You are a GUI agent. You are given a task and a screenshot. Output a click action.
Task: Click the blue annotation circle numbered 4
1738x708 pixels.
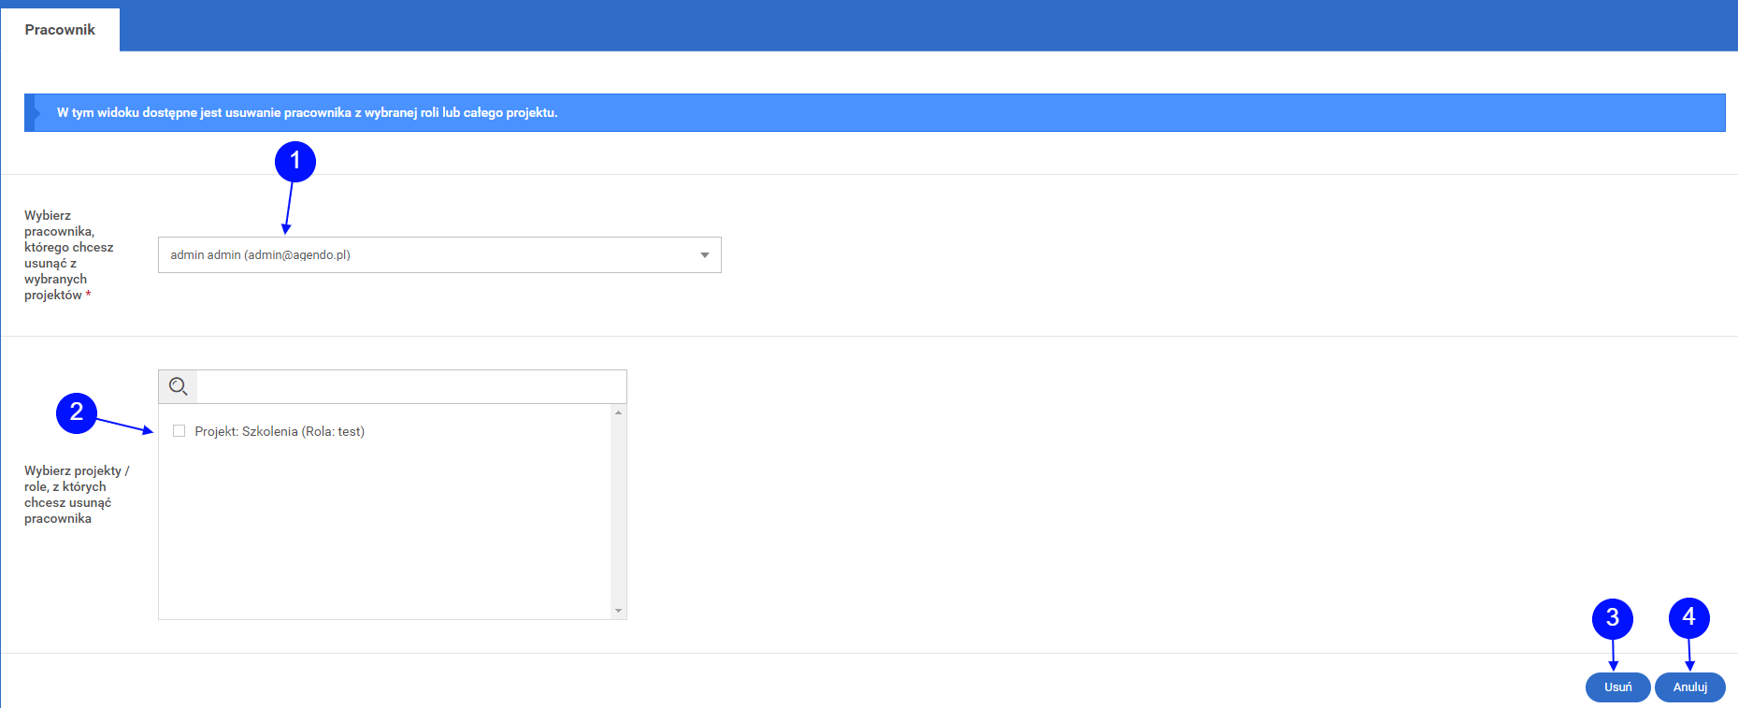coord(1689,617)
